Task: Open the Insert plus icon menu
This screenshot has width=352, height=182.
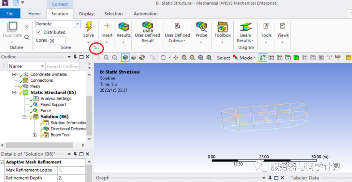Action: click(107, 26)
